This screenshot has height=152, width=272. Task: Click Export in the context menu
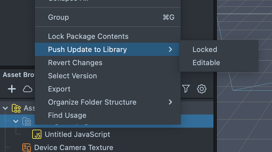click(59, 89)
